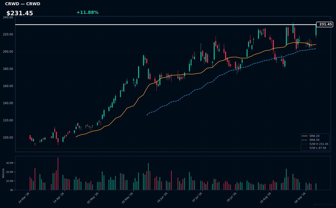
Task: Click the 100.00 price axis label
Action: point(8,138)
